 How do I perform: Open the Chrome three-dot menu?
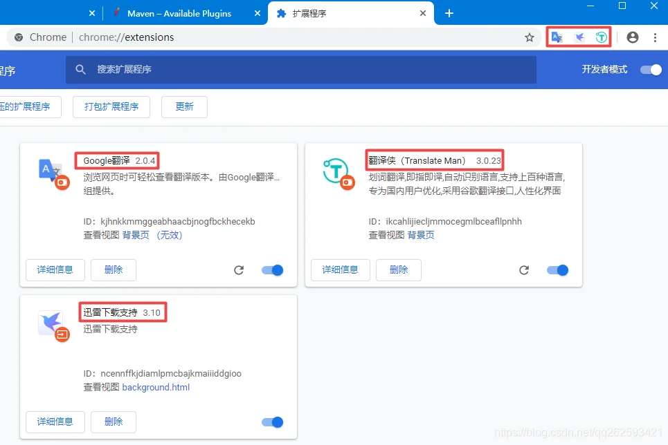655,37
